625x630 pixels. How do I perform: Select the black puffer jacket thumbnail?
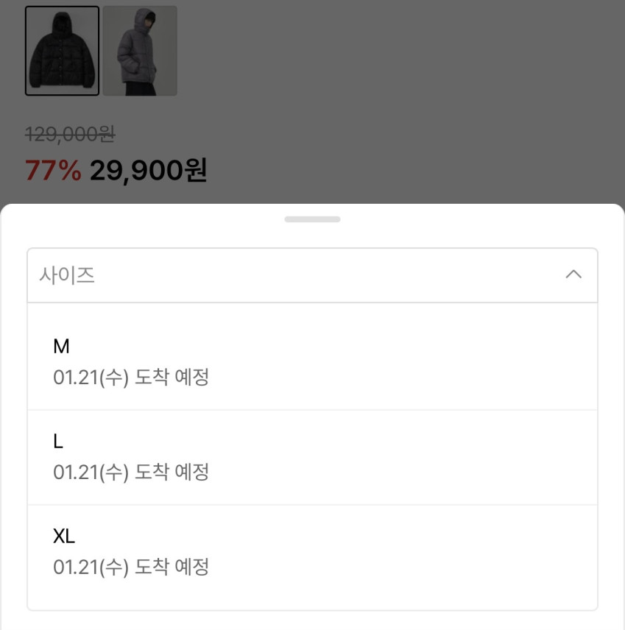(62, 51)
